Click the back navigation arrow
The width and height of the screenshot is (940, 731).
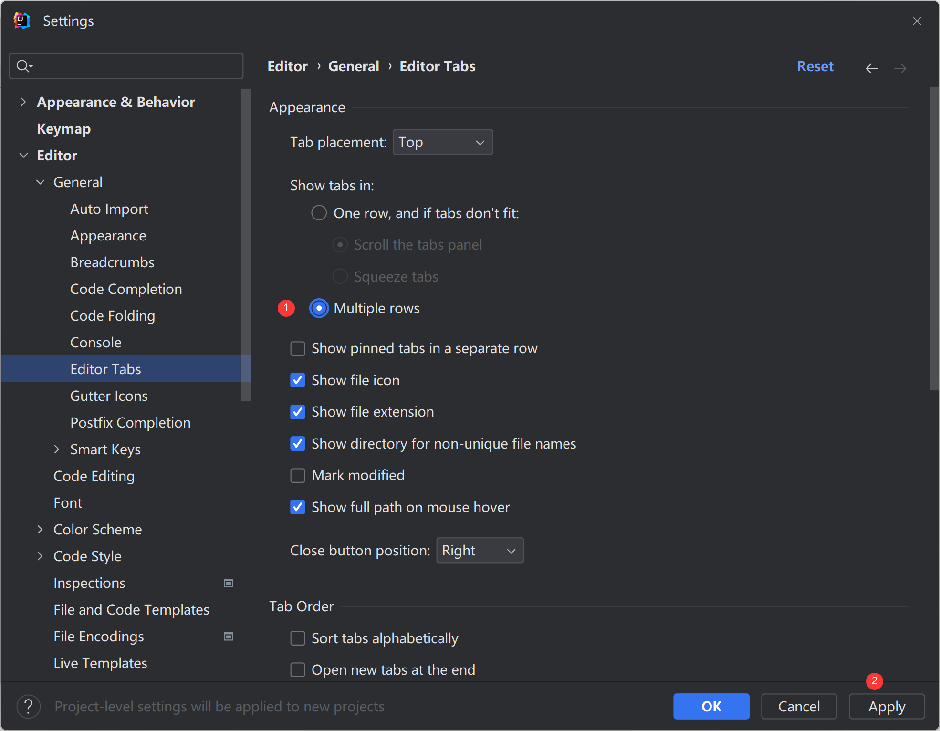pyautogui.click(x=872, y=68)
